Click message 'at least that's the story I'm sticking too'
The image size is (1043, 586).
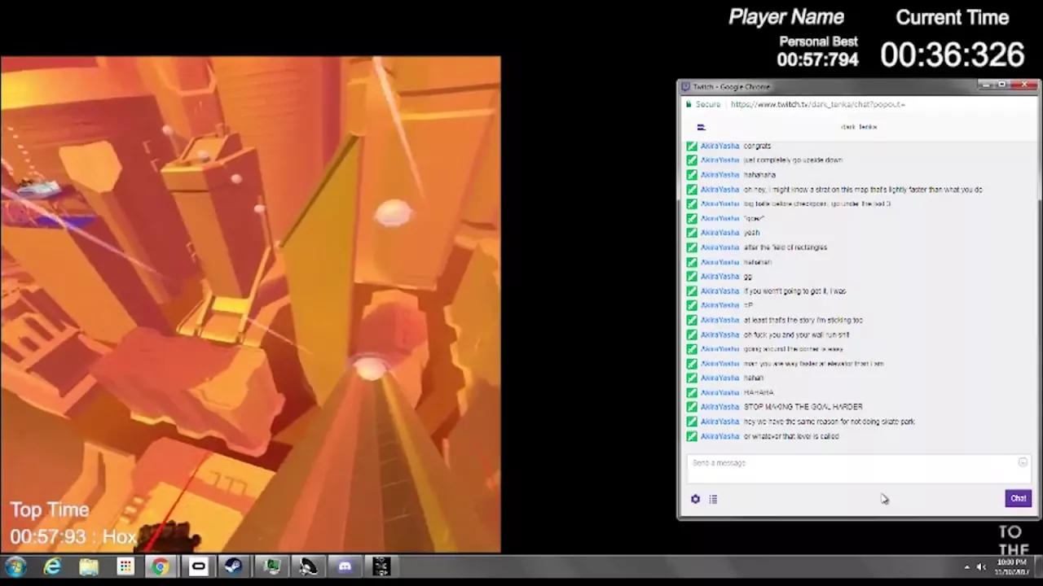pos(803,320)
